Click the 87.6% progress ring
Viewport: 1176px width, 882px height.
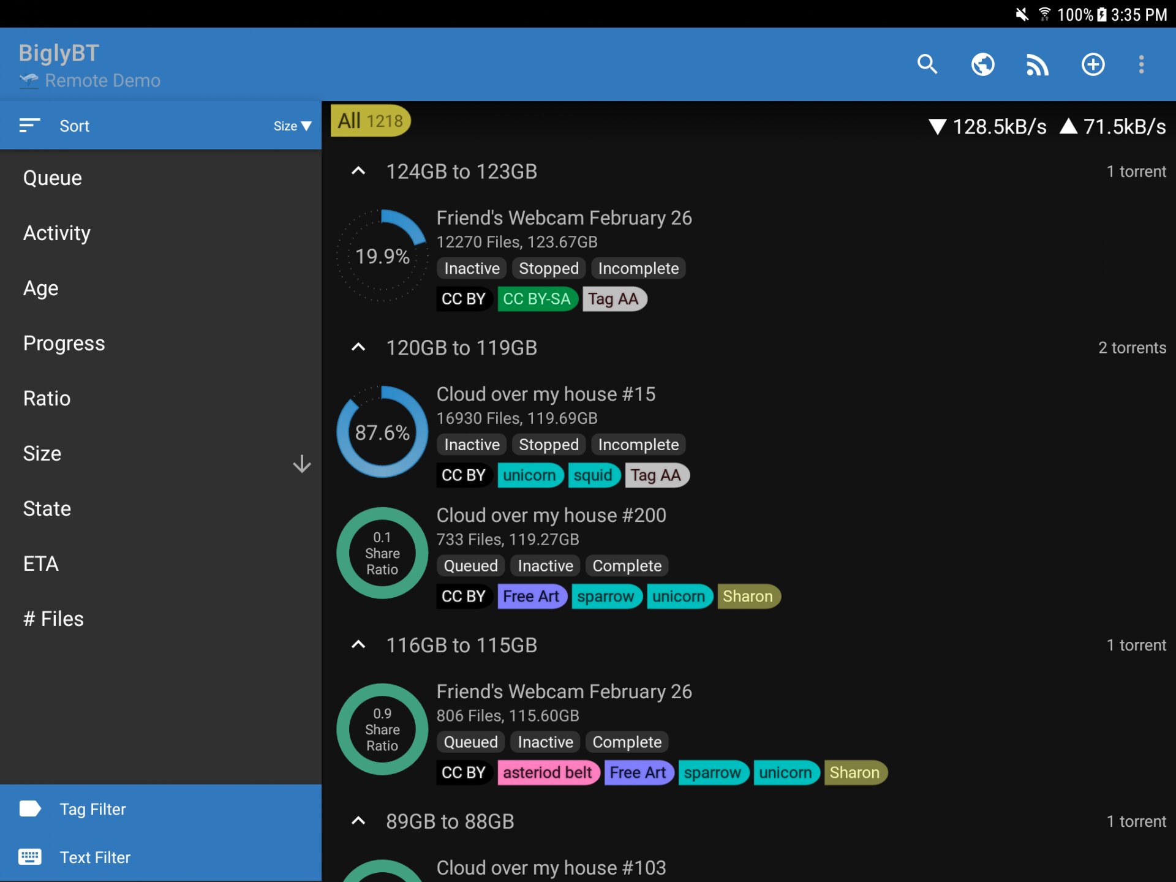pyautogui.click(x=382, y=432)
